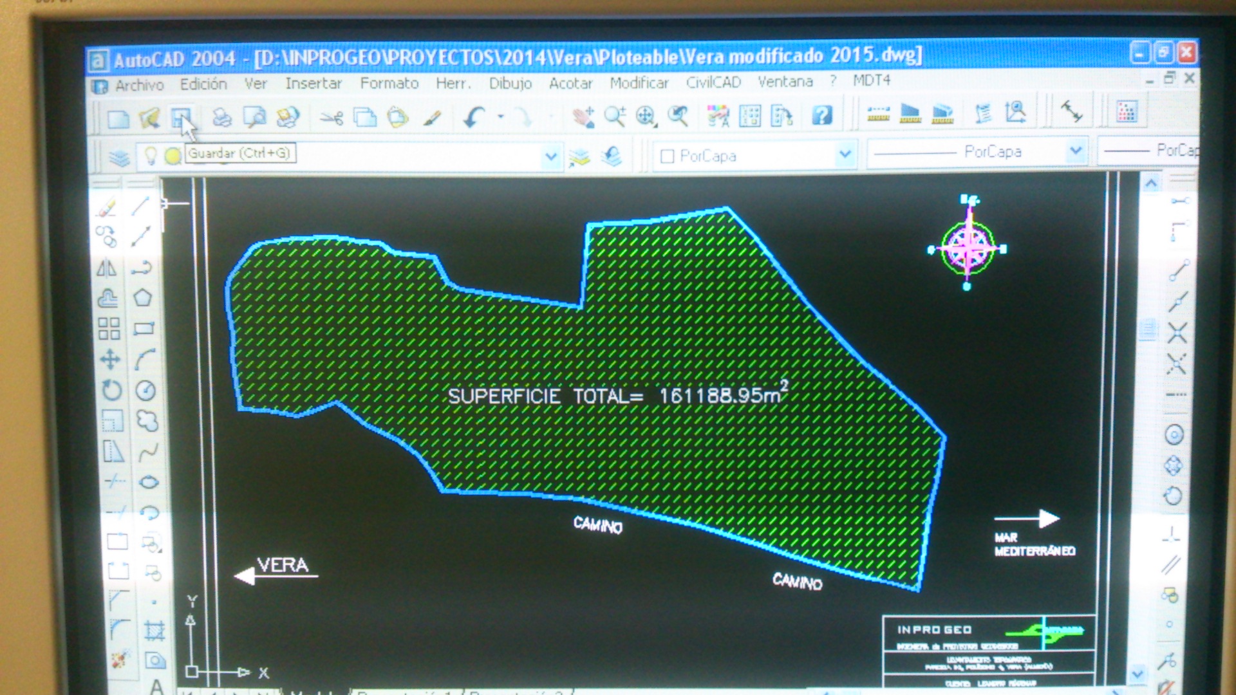Select the Polygon draw tool
The image size is (1236, 695).
143,298
